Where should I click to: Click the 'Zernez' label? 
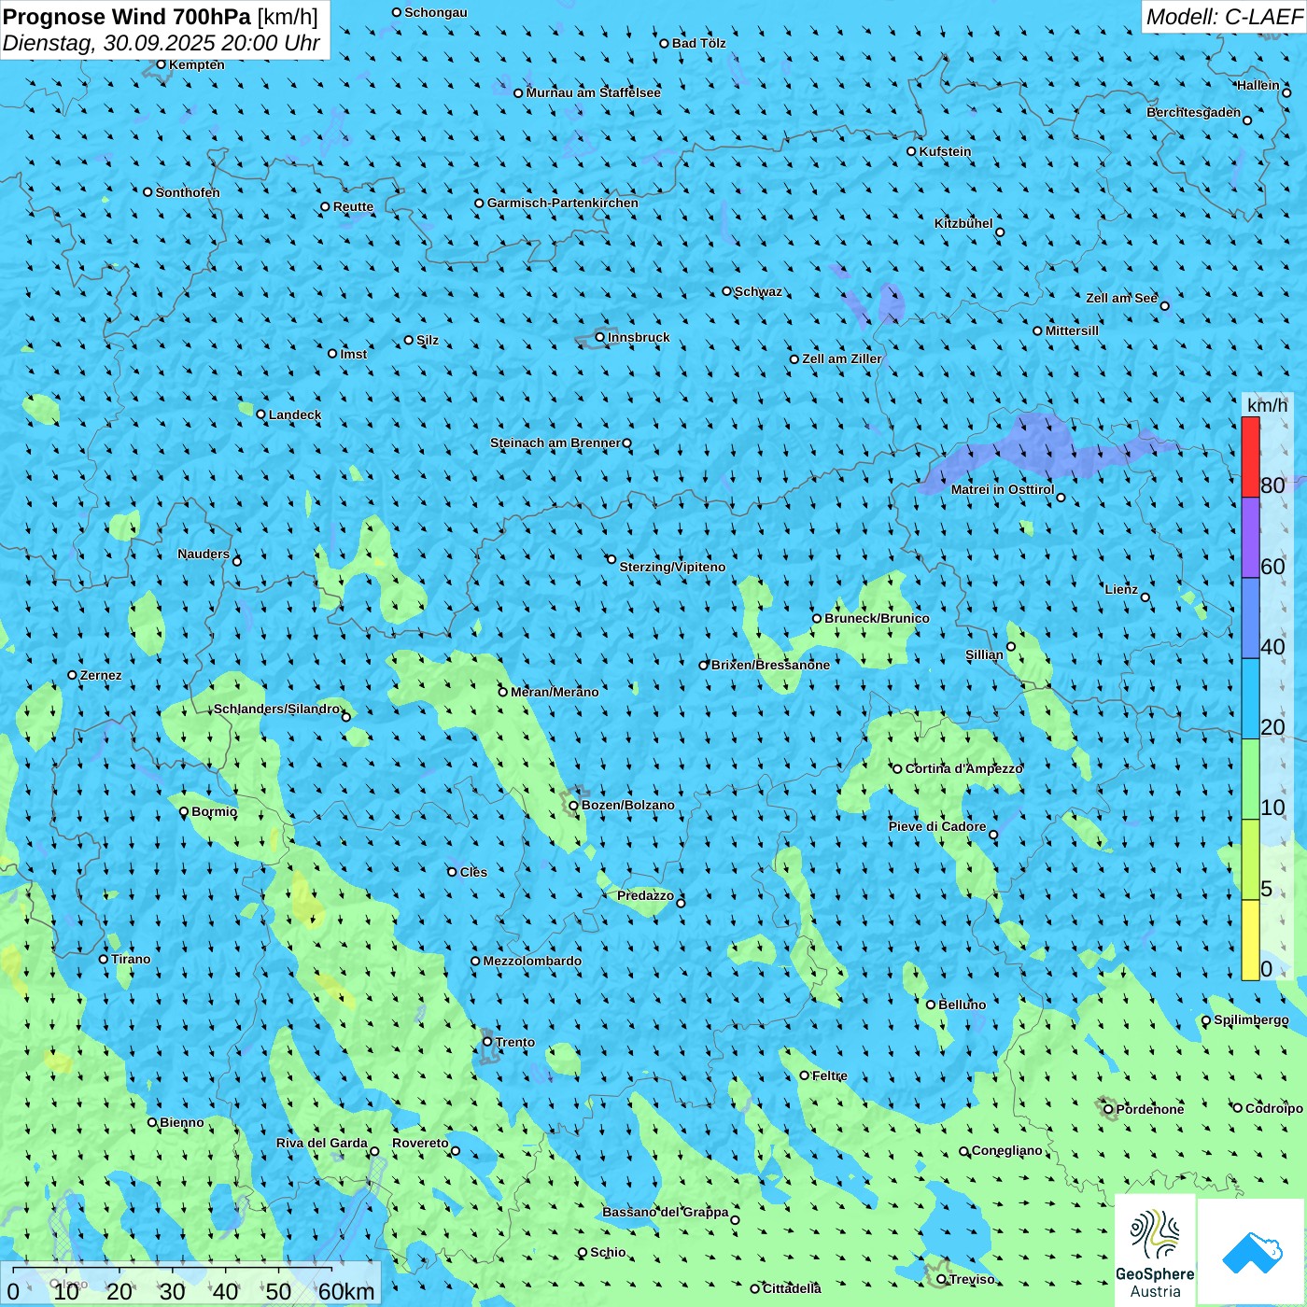pyautogui.click(x=101, y=675)
